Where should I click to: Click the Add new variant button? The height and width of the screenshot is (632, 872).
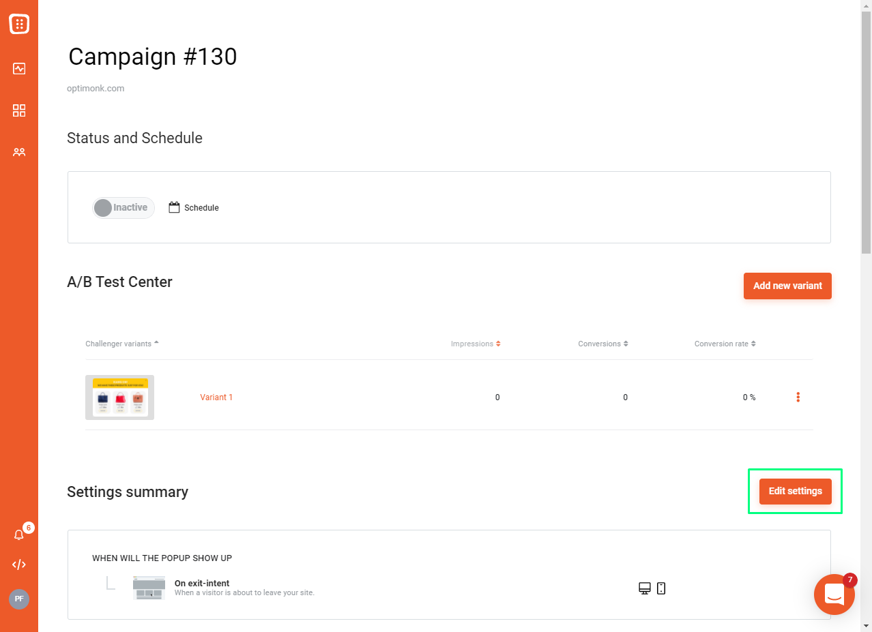787,286
